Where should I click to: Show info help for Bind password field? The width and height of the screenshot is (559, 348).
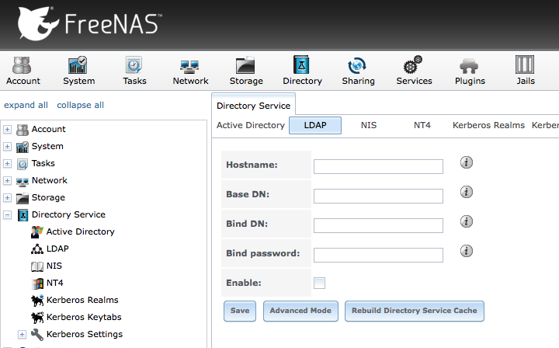[x=467, y=251]
